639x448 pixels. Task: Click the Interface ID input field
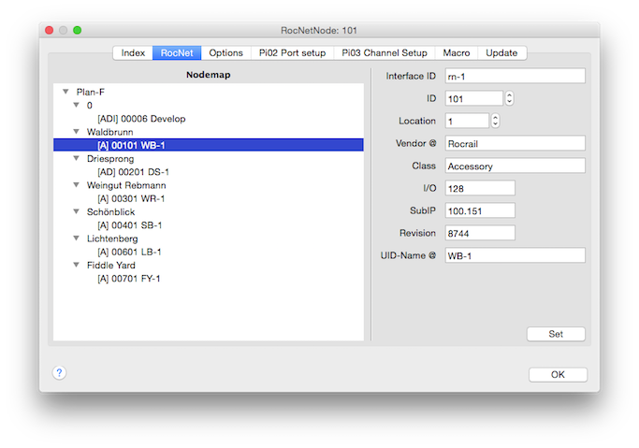pyautogui.click(x=515, y=76)
